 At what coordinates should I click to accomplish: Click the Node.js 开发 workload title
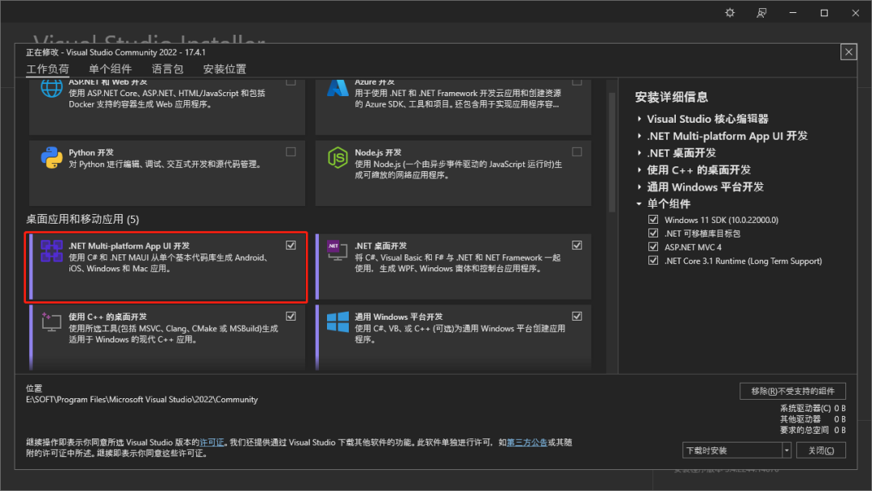[378, 153]
